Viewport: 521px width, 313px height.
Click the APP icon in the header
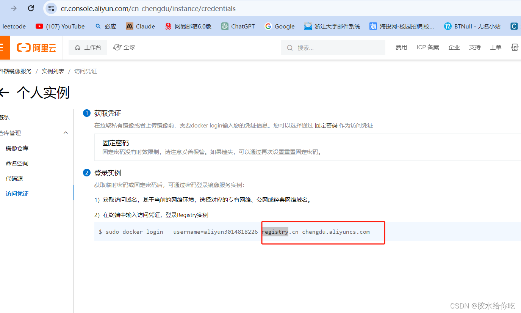coord(515,47)
